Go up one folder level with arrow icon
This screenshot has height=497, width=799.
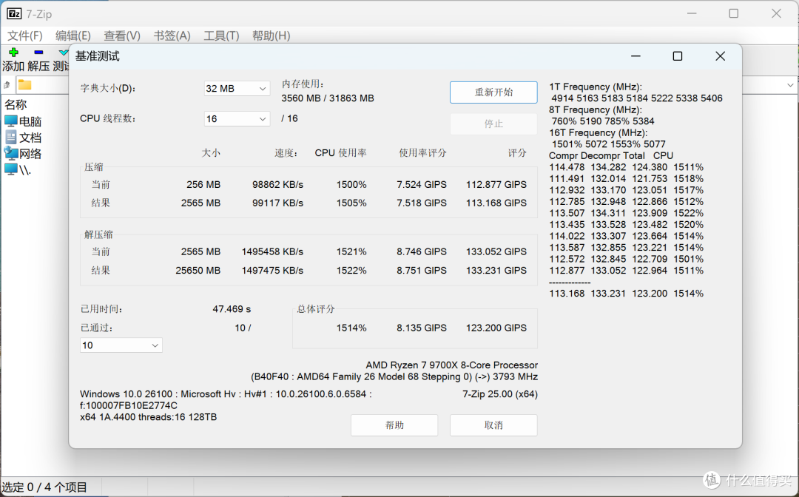click(7, 85)
